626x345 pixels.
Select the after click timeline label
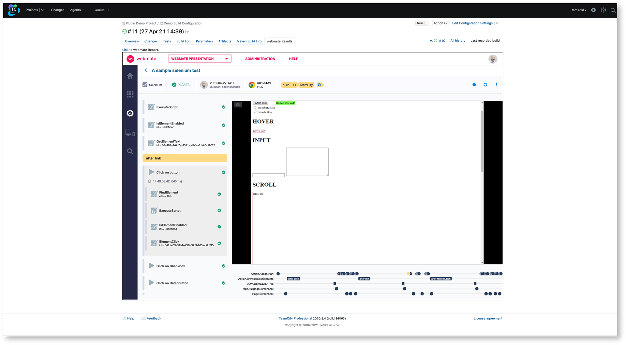(293, 279)
